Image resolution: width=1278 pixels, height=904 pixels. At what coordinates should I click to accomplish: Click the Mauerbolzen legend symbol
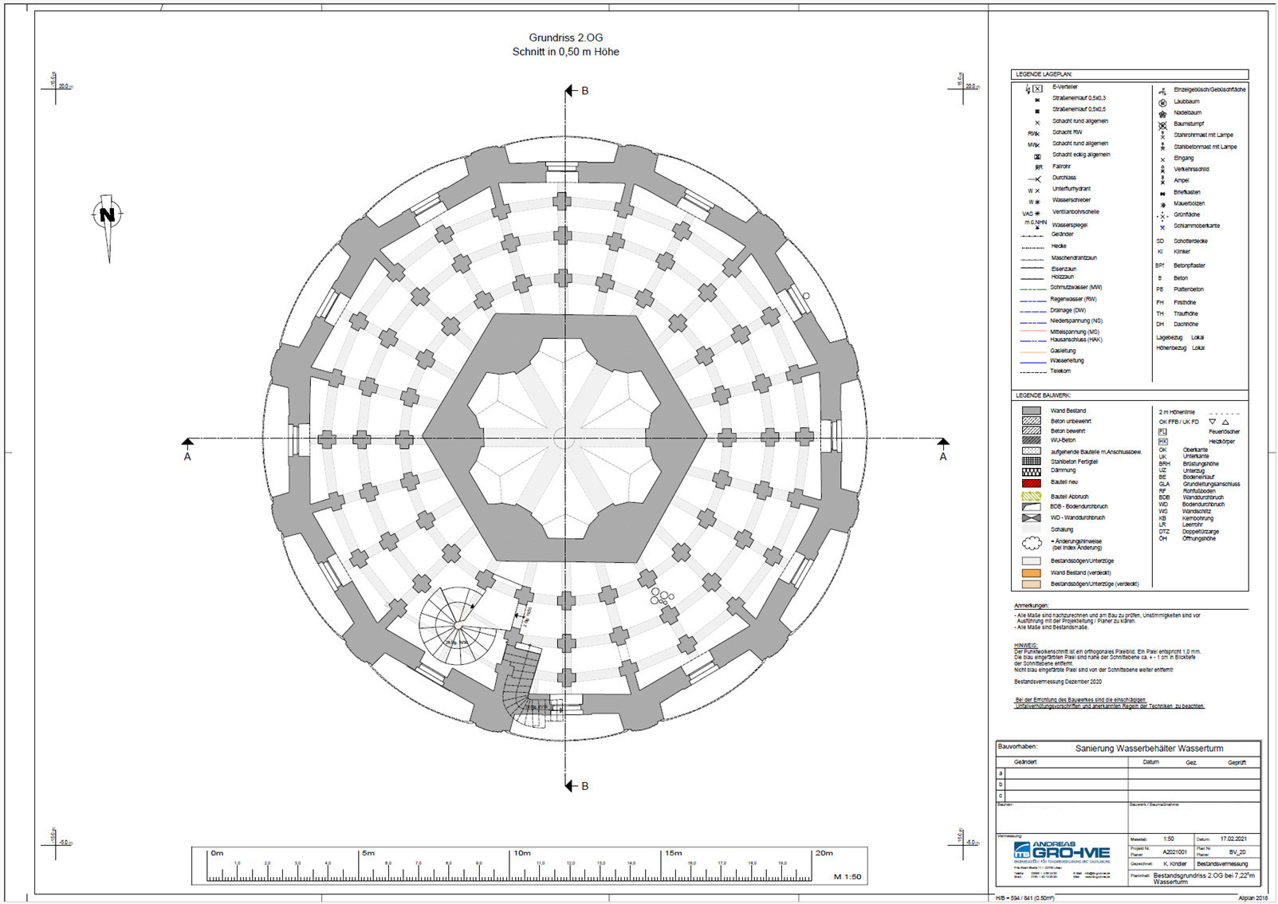tap(1162, 204)
